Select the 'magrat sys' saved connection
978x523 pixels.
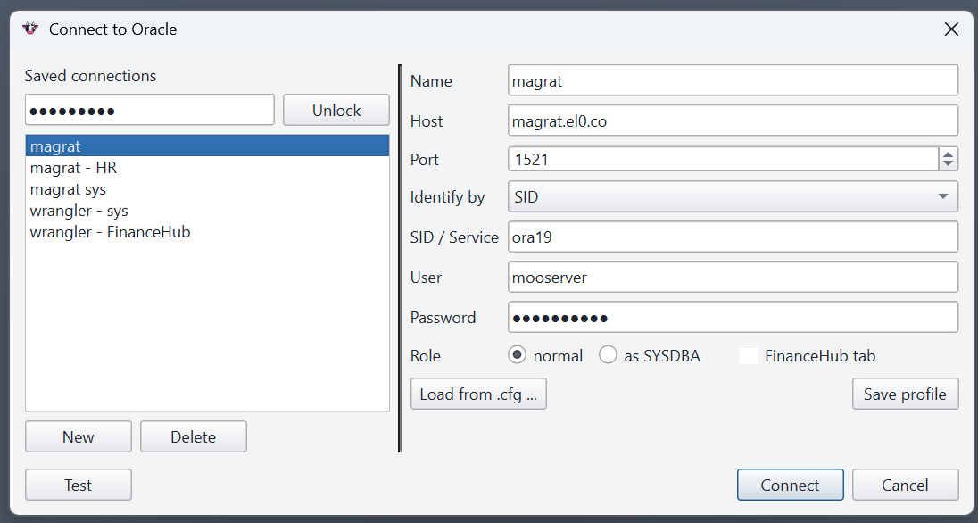pos(207,189)
